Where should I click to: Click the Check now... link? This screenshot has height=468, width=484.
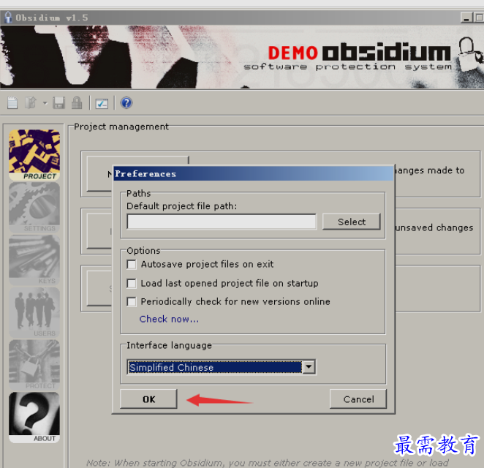(x=169, y=319)
